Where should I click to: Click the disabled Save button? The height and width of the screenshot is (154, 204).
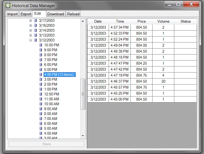pyautogui.click(x=47, y=144)
